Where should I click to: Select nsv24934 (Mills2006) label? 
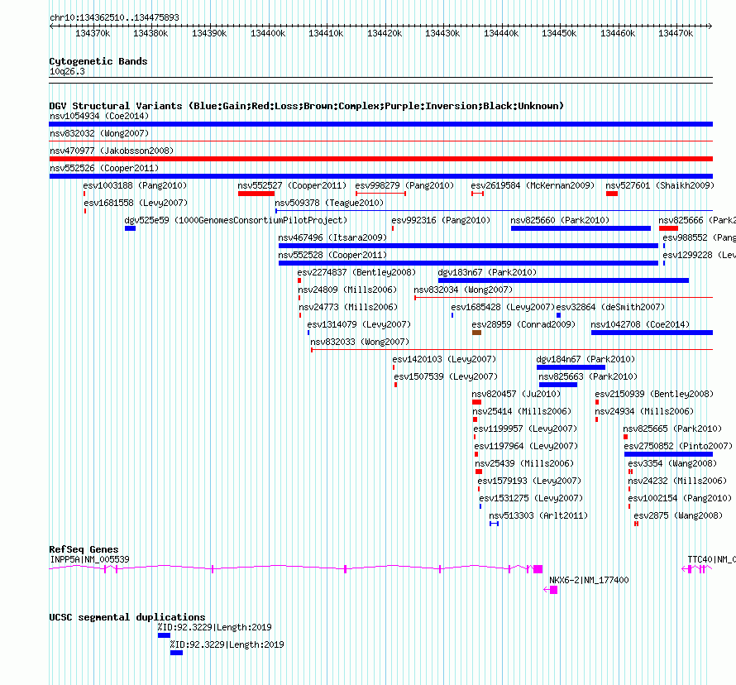[x=644, y=411]
